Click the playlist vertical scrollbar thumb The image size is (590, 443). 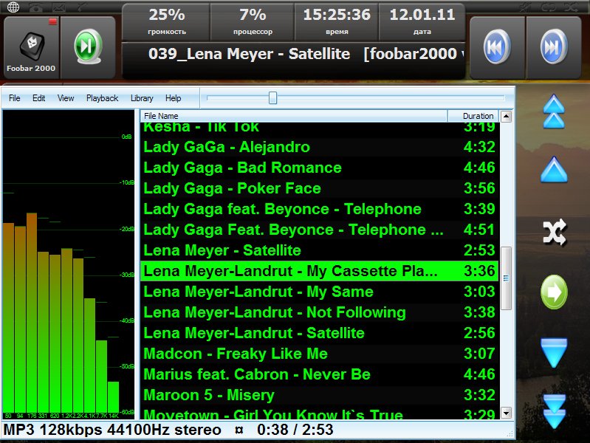(506, 278)
